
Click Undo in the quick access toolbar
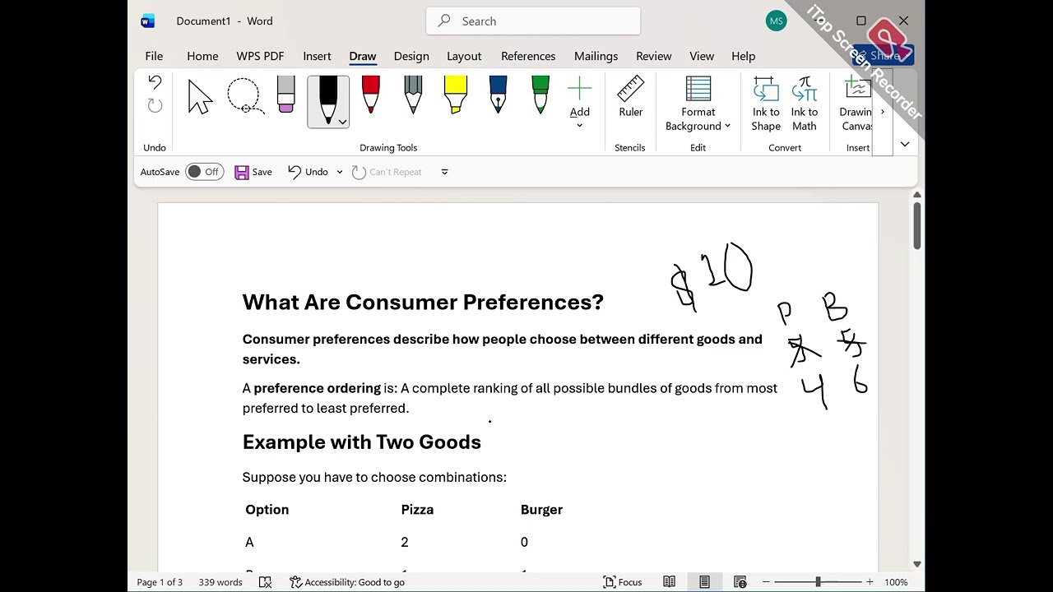308,172
